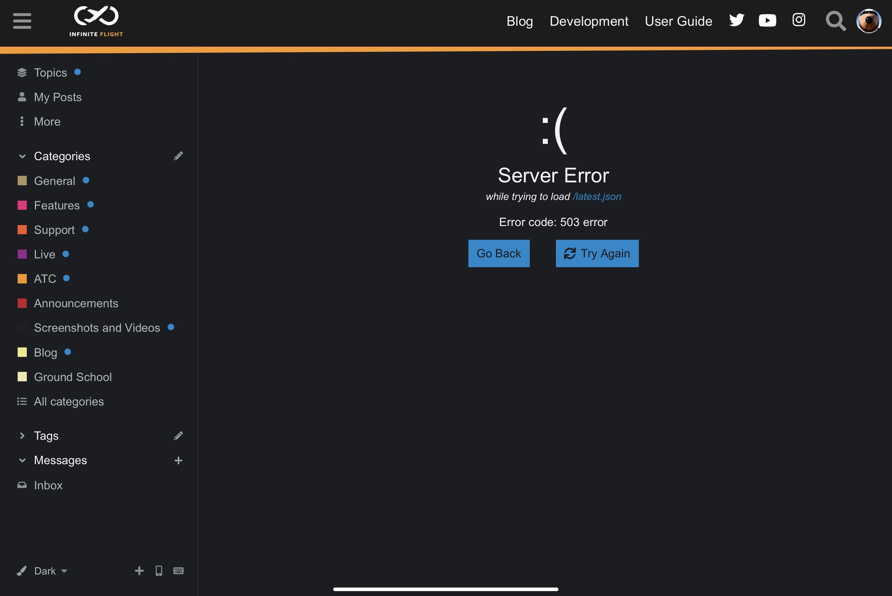Open the user avatar menu
Image resolution: width=892 pixels, height=596 pixels.
(868, 21)
